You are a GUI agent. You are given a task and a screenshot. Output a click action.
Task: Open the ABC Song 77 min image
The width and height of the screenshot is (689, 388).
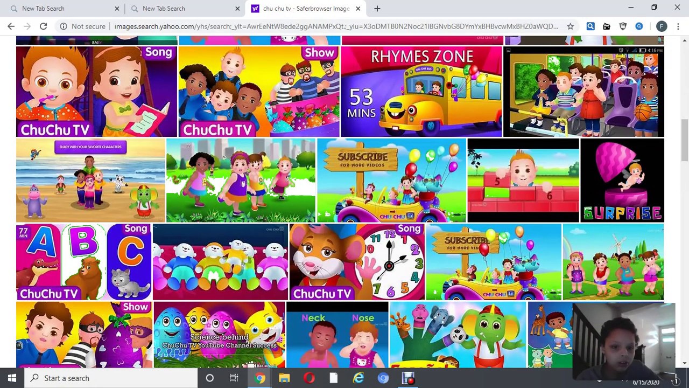coord(83,262)
